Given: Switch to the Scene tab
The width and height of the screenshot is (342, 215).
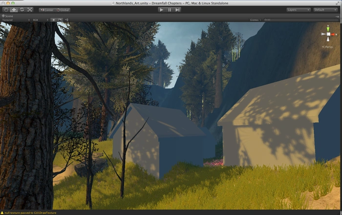Looking at the screenshot, I should click(8, 16).
